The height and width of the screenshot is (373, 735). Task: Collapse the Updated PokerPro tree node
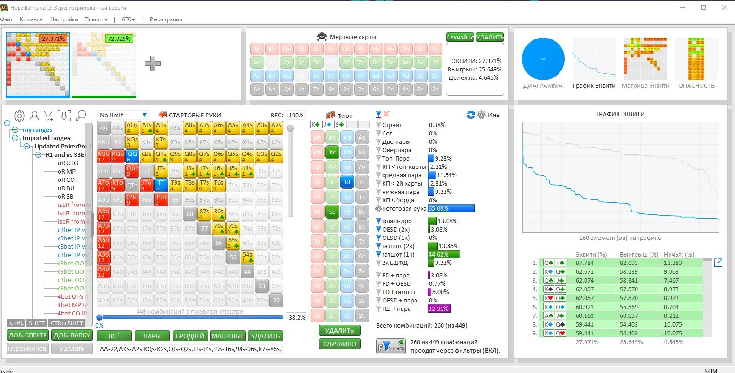pos(26,147)
